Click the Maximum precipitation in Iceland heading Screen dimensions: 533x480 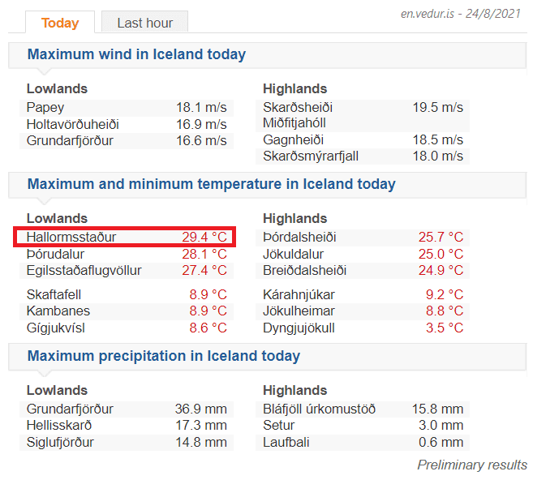pyautogui.click(x=164, y=356)
